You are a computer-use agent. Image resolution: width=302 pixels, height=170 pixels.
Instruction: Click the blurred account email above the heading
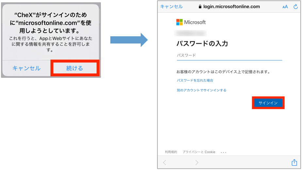pyautogui.click(x=191, y=33)
